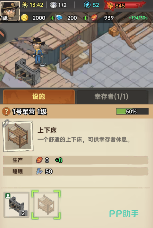Tap the green plus next to diamonds
Image resolution: width=153 pixels, height=228 pixels.
[x=85, y=18]
